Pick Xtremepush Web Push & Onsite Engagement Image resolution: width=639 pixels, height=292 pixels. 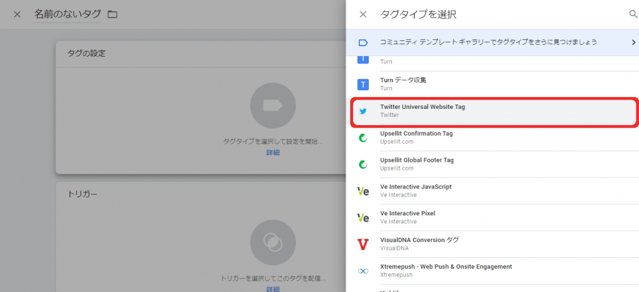click(x=492, y=271)
